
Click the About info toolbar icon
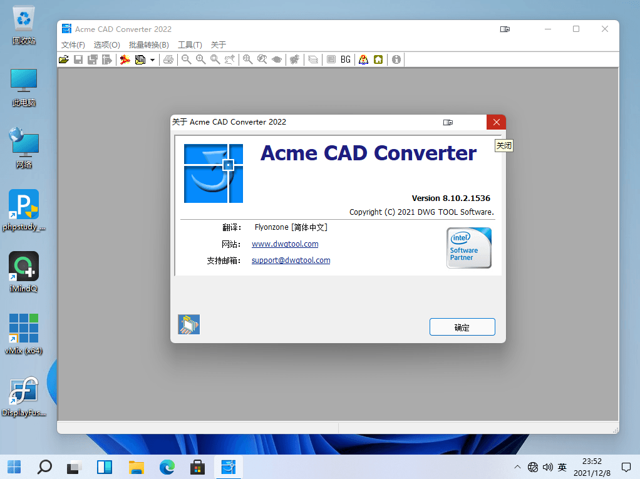(396, 59)
